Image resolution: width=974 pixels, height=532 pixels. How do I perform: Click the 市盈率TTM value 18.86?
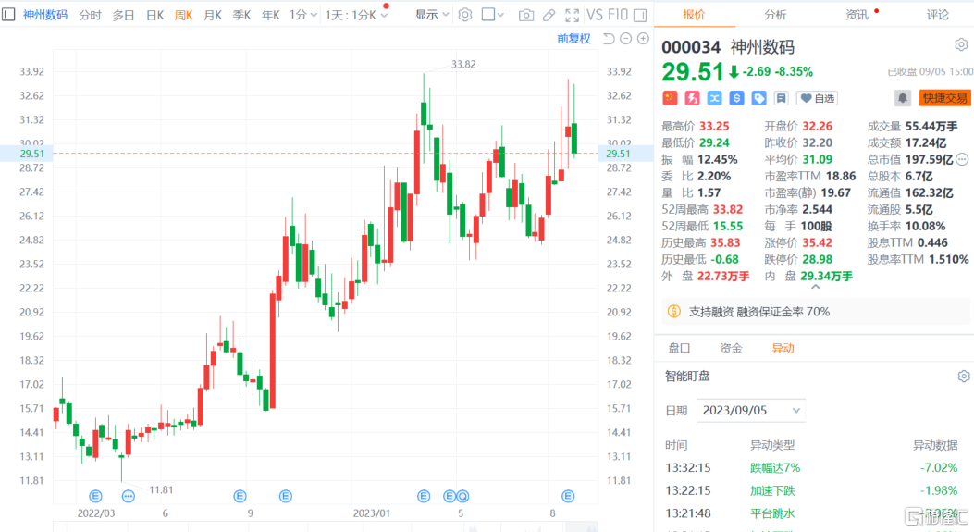point(841,176)
